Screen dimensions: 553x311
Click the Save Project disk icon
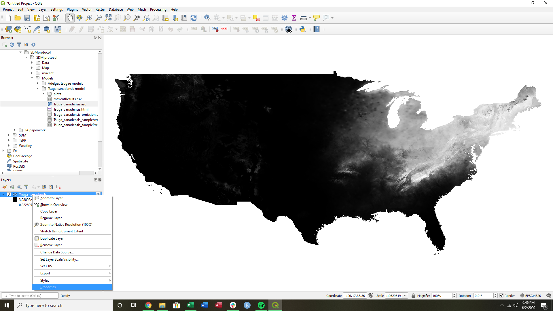click(x=27, y=18)
